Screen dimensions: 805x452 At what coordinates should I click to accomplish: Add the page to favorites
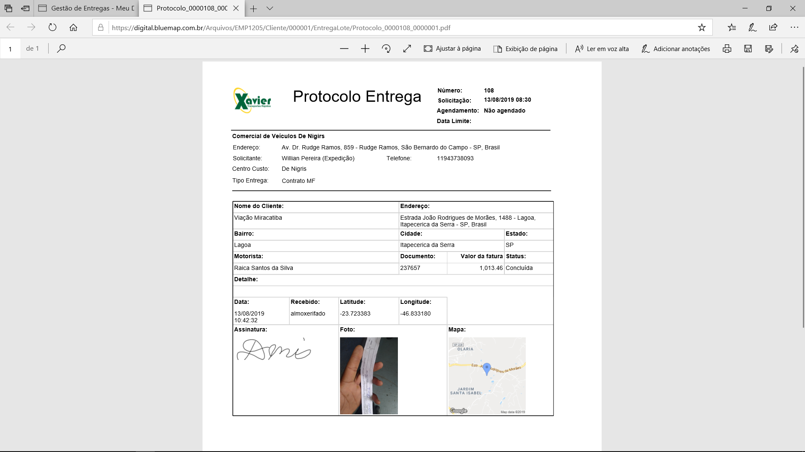(701, 27)
